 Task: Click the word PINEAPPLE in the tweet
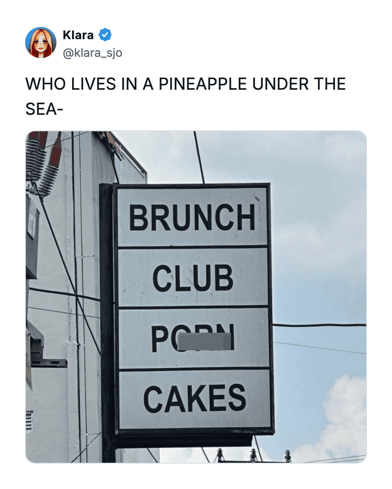pyautogui.click(x=203, y=84)
